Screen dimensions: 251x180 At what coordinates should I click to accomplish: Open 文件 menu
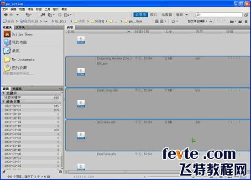[5, 9]
